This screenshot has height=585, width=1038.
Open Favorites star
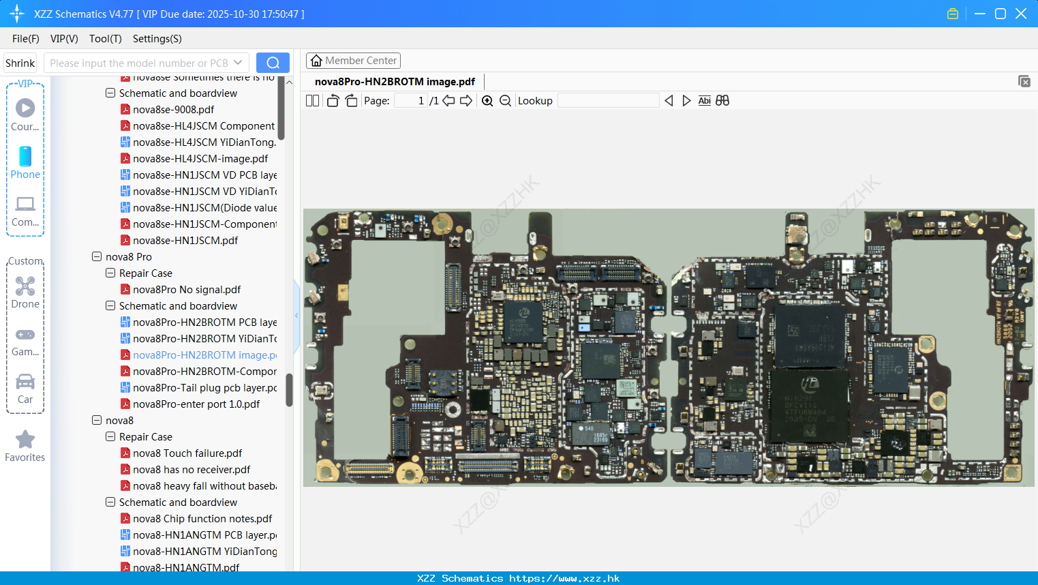click(25, 446)
